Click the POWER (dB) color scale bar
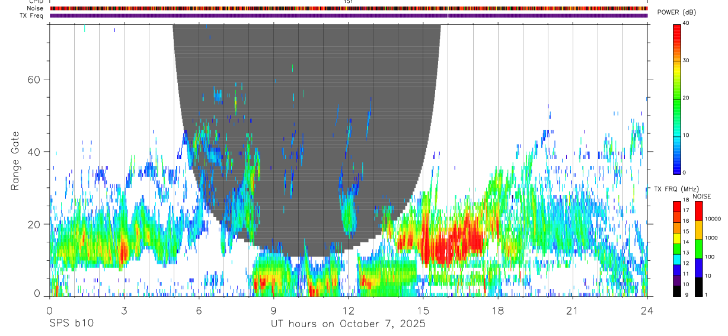Screen dimensions: 728x336 point(676,98)
